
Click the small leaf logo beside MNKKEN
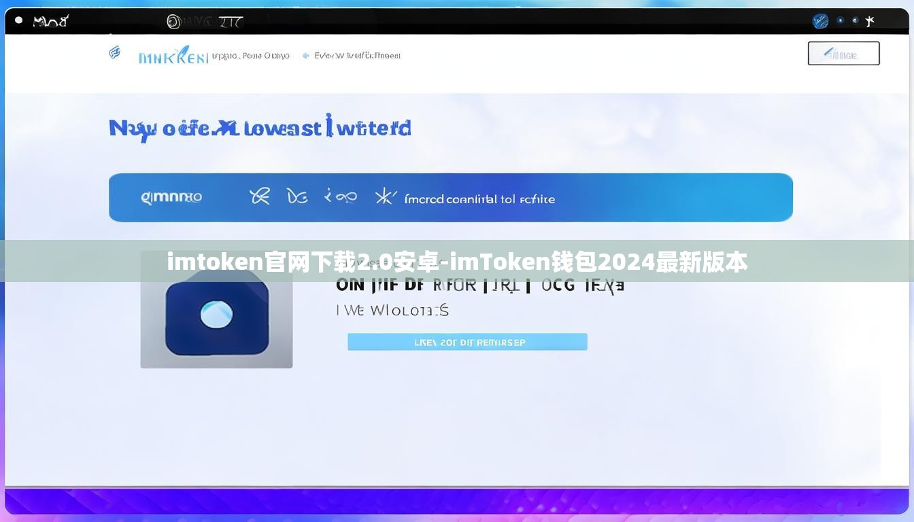tap(115, 53)
